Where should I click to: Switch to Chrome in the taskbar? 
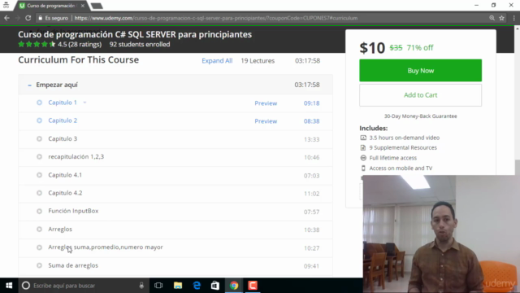click(234, 286)
